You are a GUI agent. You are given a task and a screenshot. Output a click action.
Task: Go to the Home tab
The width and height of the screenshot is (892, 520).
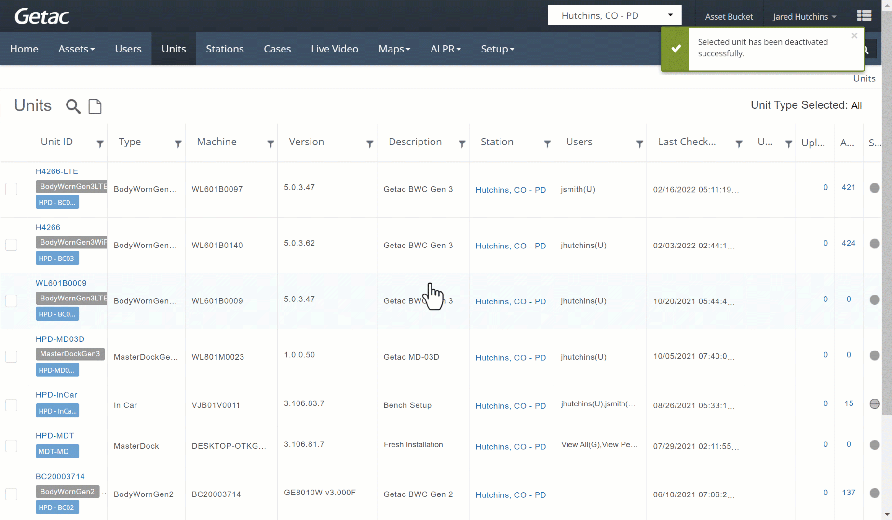coord(24,49)
